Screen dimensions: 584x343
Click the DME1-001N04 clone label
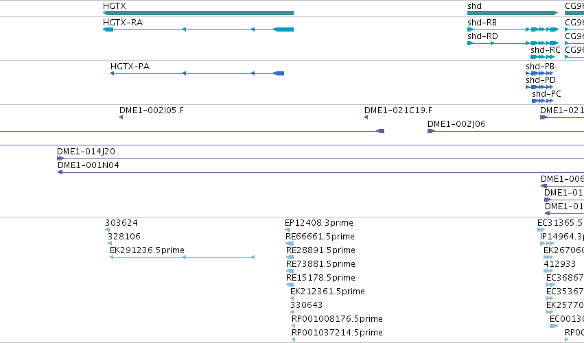[x=89, y=165]
